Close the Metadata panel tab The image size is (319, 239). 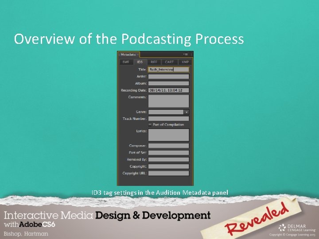[138, 54]
